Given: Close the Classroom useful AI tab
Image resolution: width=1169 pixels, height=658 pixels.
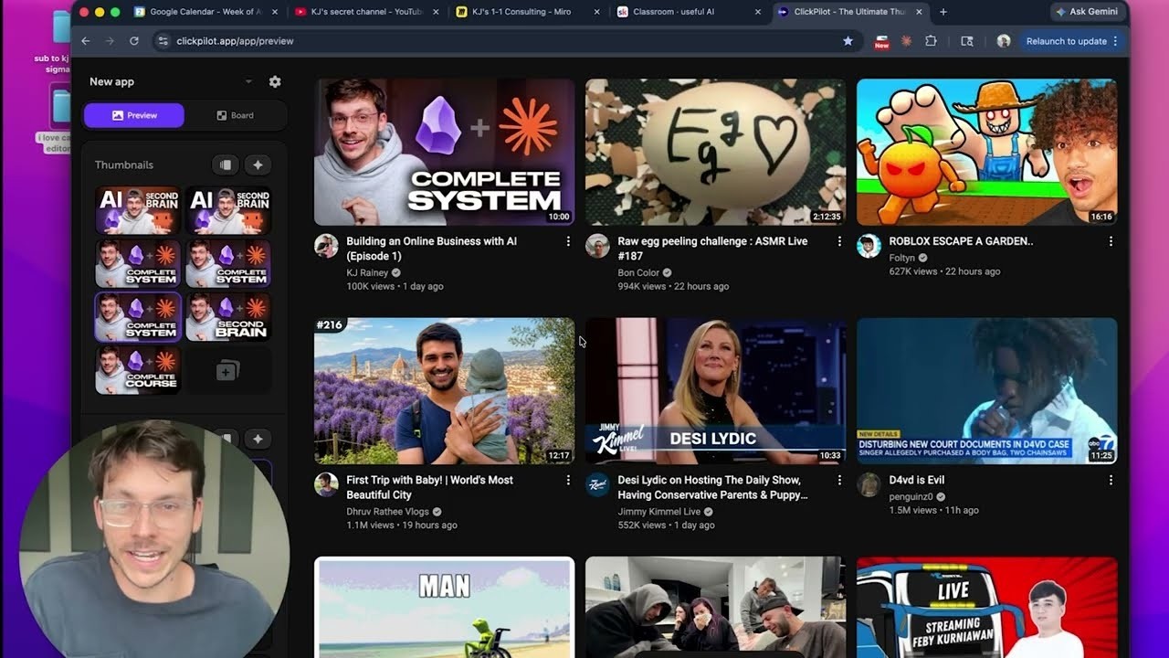Looking at the screenshot, I should [758, 12].
